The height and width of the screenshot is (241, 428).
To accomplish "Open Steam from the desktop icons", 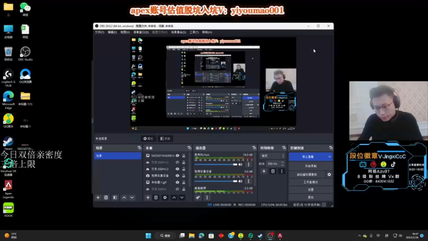I will 8,143.
